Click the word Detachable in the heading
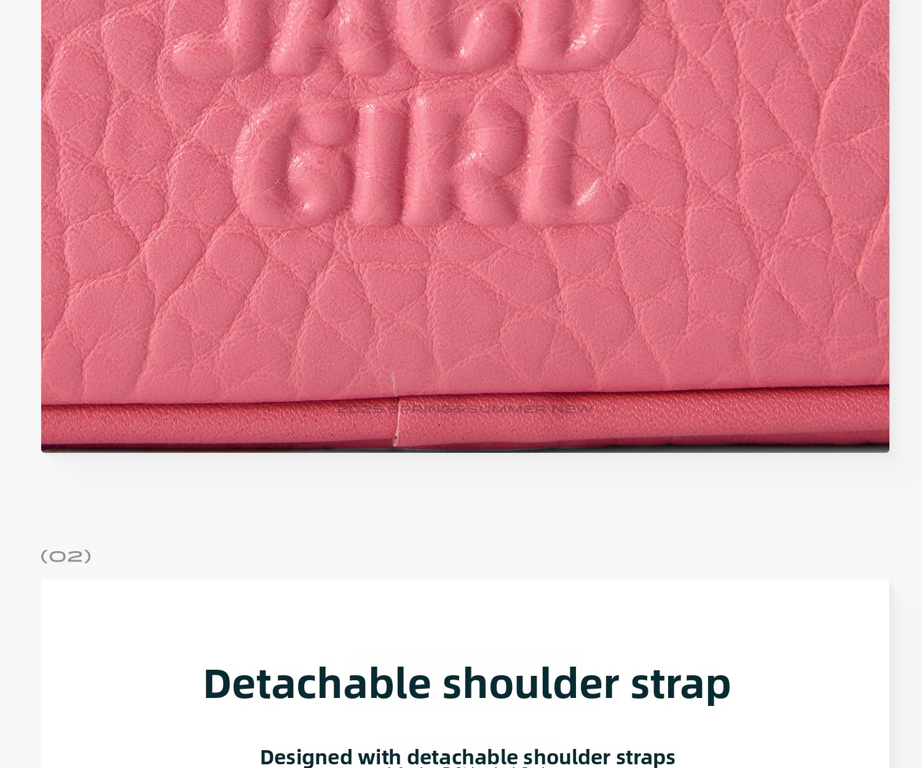 pyautogui.click(x=317, y=683)
